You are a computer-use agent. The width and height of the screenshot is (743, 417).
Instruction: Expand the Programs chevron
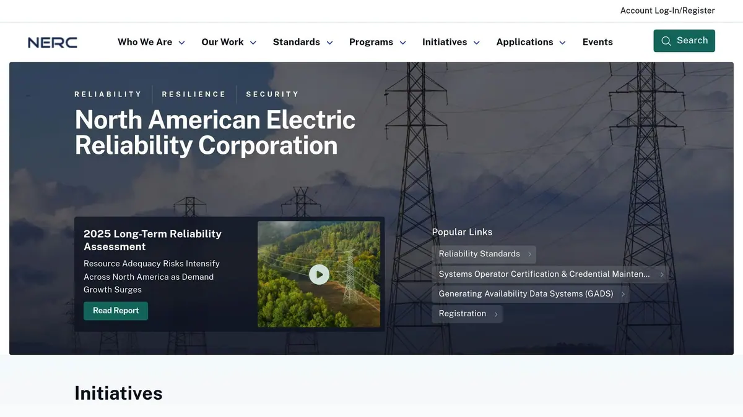(x=402, y=43)
